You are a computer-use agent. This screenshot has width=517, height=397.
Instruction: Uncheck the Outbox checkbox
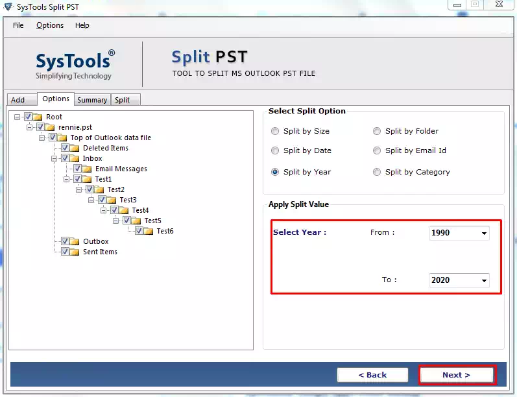[x=65, y=241]
